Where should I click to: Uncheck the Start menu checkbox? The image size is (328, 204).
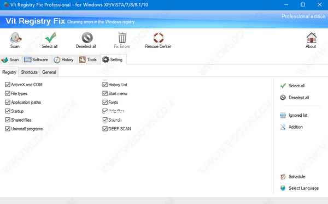pos(105,93)
